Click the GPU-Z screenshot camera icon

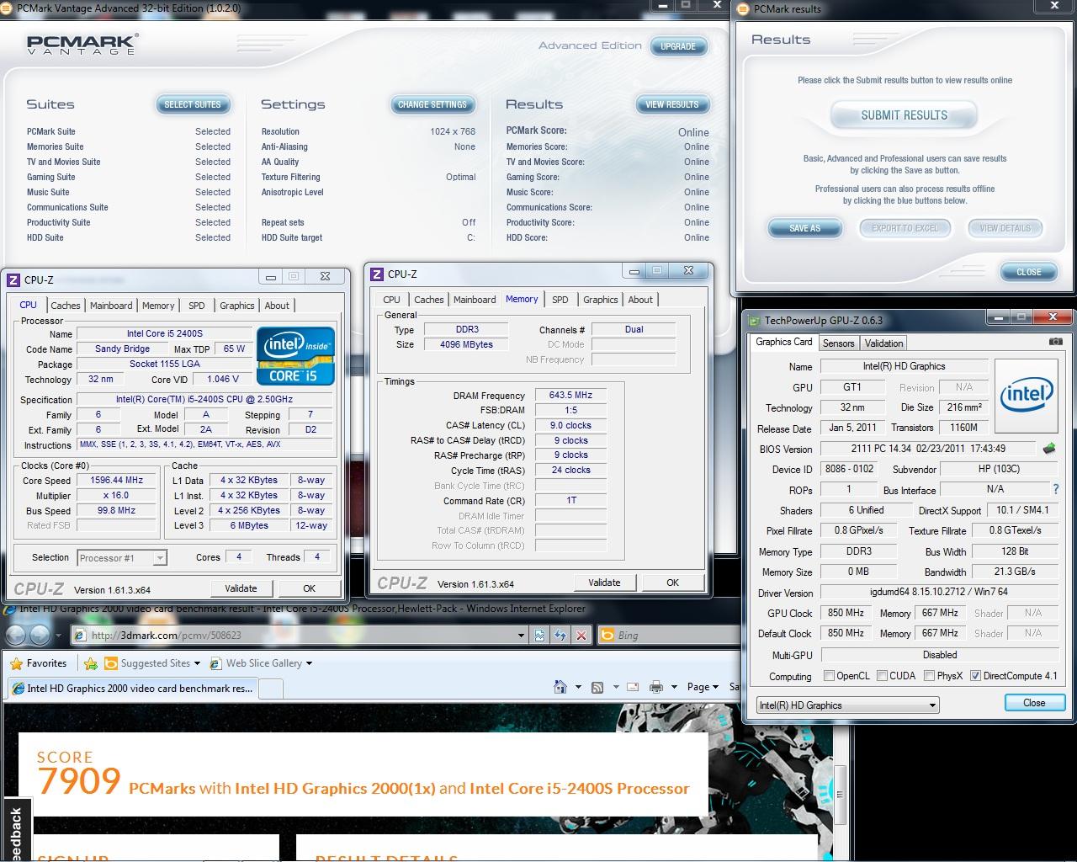pyautogui.click(x=1056, y=342)
